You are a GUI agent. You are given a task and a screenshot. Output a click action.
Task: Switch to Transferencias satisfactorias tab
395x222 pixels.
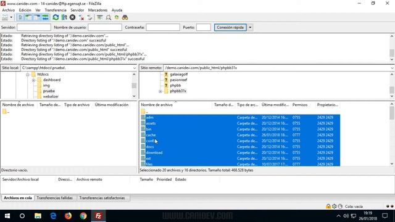point(102,198)
